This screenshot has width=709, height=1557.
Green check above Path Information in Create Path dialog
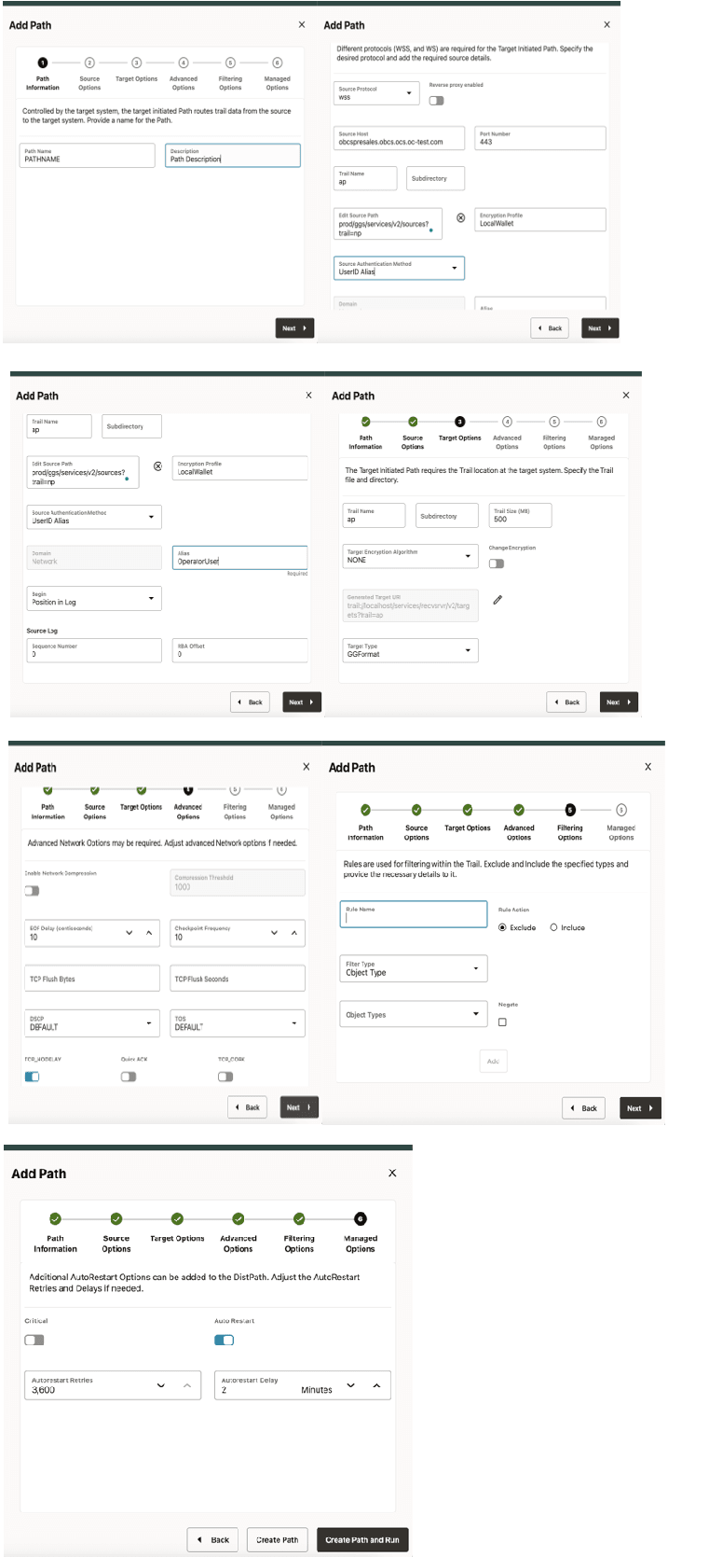tap(55, 1218)
